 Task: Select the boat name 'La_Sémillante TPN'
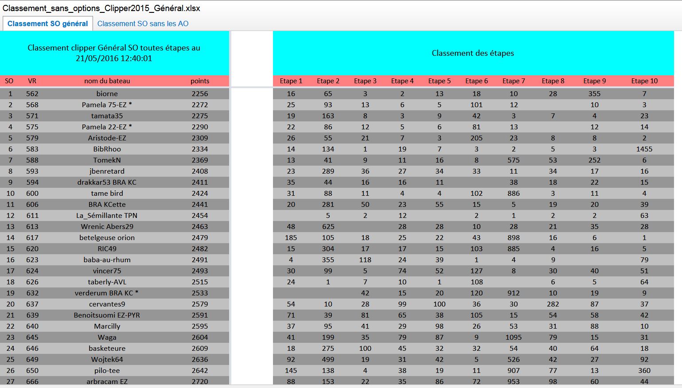(x=107, y=216)
